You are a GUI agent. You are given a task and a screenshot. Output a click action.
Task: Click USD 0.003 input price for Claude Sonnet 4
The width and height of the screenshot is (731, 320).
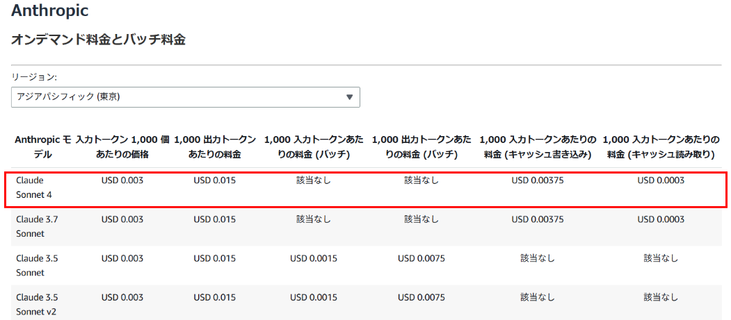122,180
